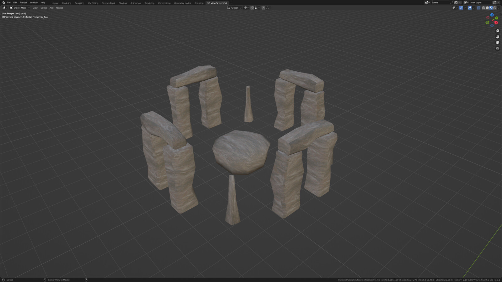The width and height of the screenshot is (502, 282).
Task: Open proportional editing falloff menu
Action: click(269, 8)
